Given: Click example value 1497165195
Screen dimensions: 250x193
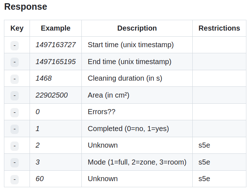Looking at the screenshot, I should (x=55, y=62).
